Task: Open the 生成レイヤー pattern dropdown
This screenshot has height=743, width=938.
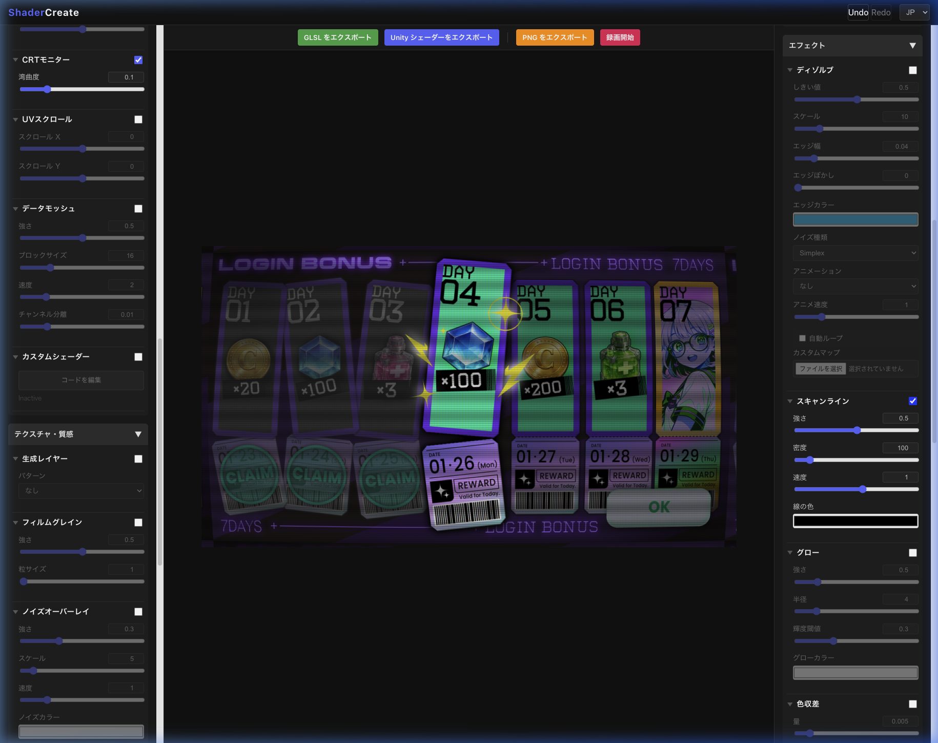Action: pyautogui.click(x=81, y=491)
